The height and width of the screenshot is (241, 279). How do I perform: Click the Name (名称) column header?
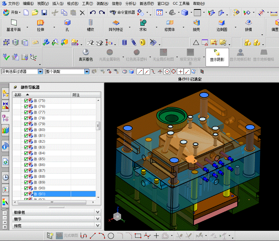point(42,95)
